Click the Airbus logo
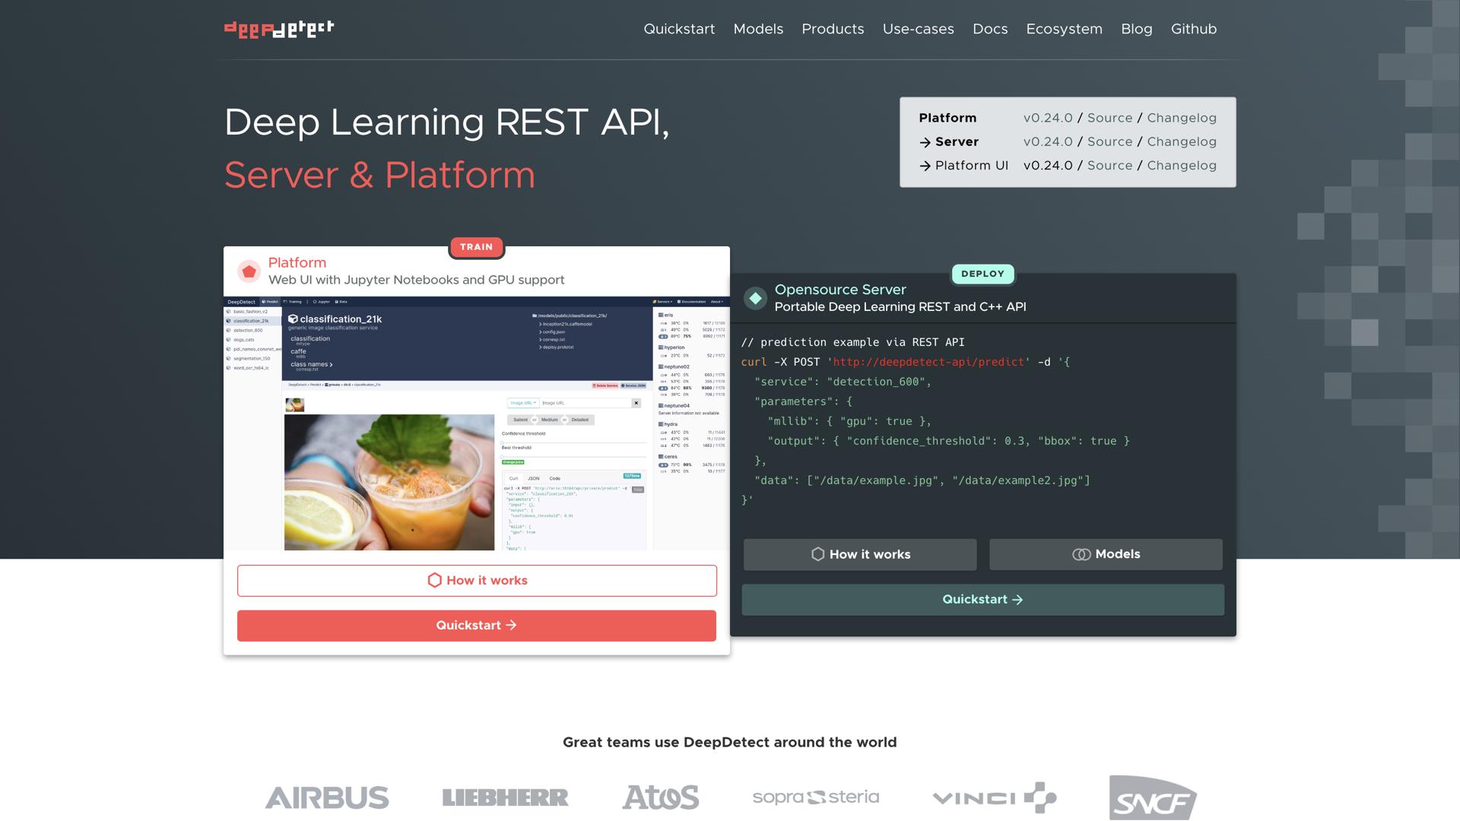Screen dimensions: 1460x821 [327, 797]
